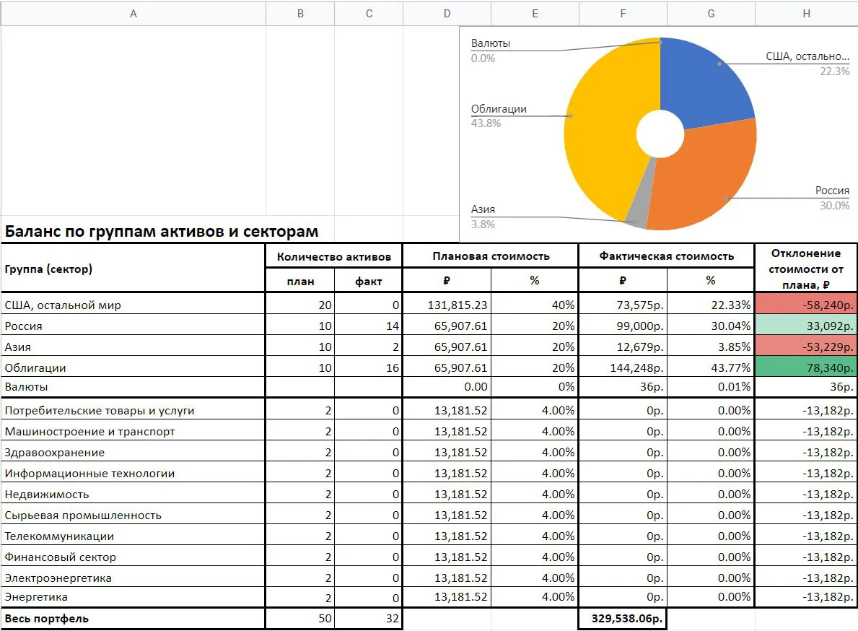The height and width of the screenshot is (631, 858).
Task: Click the Азия actual value cell 12,679р.
Action: (623, 347)
